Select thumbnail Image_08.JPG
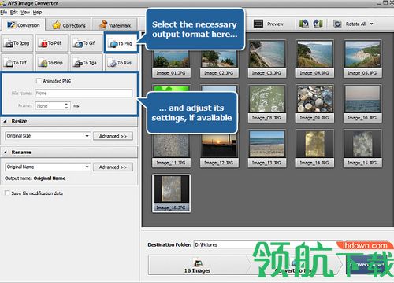The image size is (394, 283). [x=267, y=104]
